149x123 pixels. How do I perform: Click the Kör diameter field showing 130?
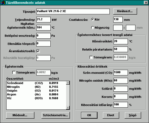118,20
